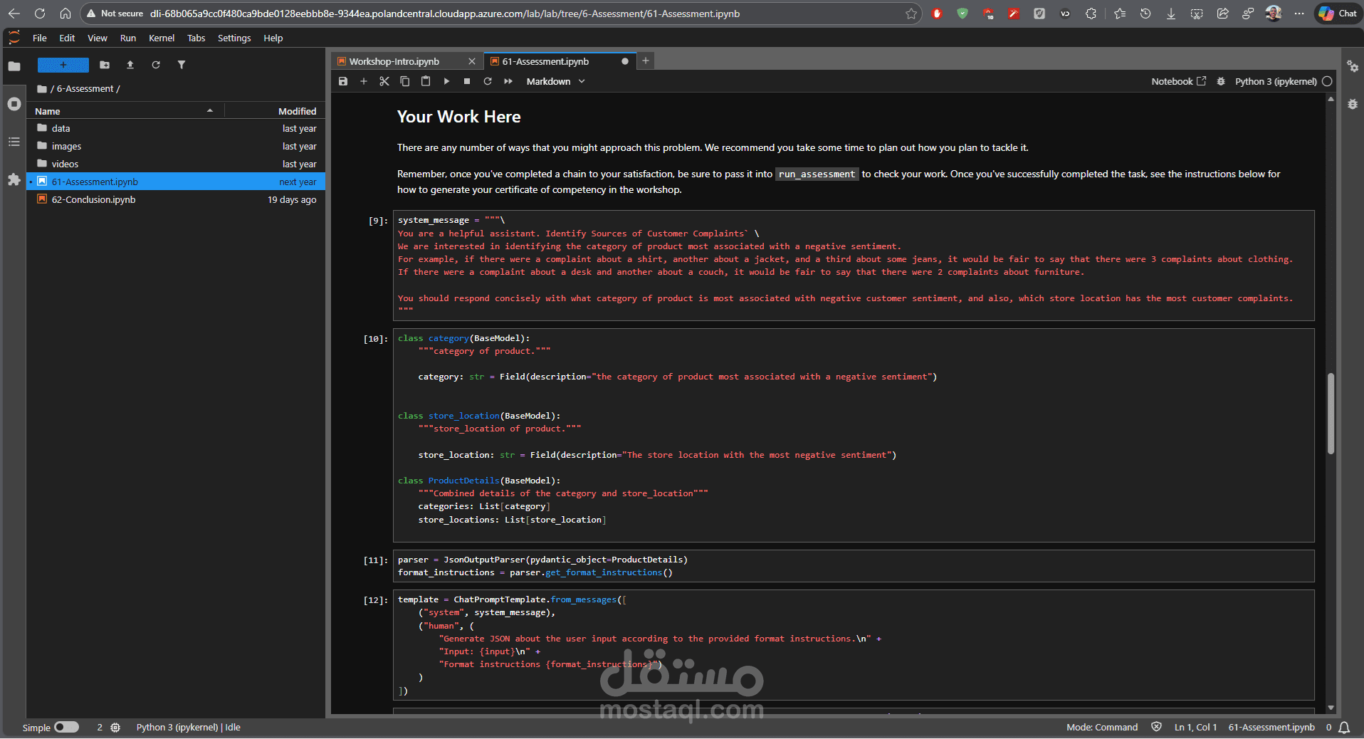This screenshot has height=739, width=1364.
Task: Open the Run menu
Action: click(128, 38)
